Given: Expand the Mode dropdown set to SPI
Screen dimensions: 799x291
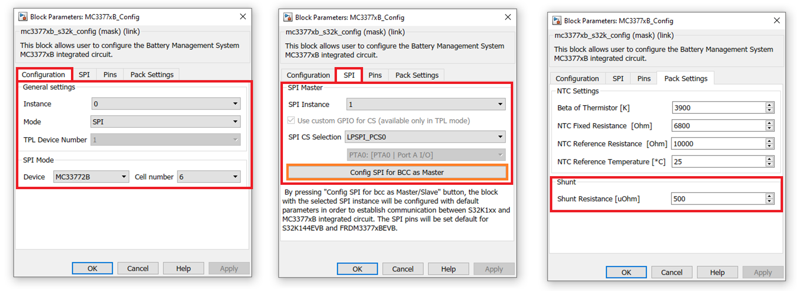Looking at the screenshot, I should [x=166, y=122].
